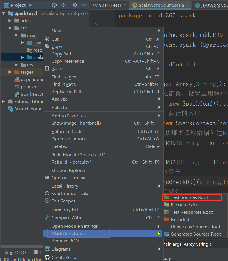Hide the Project tool window
Viewport: 228px width, 261px height.
click(84, 5)
